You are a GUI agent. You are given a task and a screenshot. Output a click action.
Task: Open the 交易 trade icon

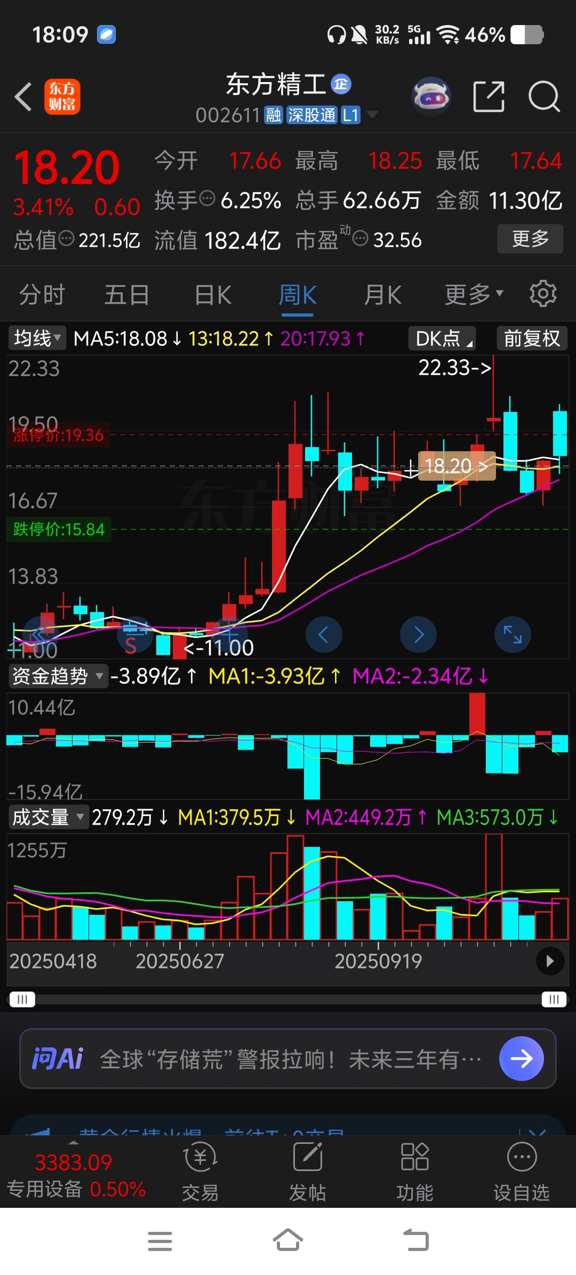point(201,1172)
